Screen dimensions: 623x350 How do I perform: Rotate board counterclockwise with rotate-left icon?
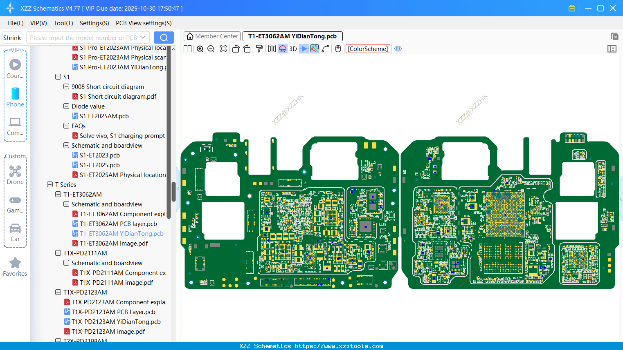point(236,49)
